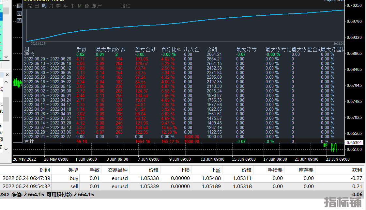Click the sell order profit 0.21
366x210 pixels.
pyautogui.click(x=357, y=186)
